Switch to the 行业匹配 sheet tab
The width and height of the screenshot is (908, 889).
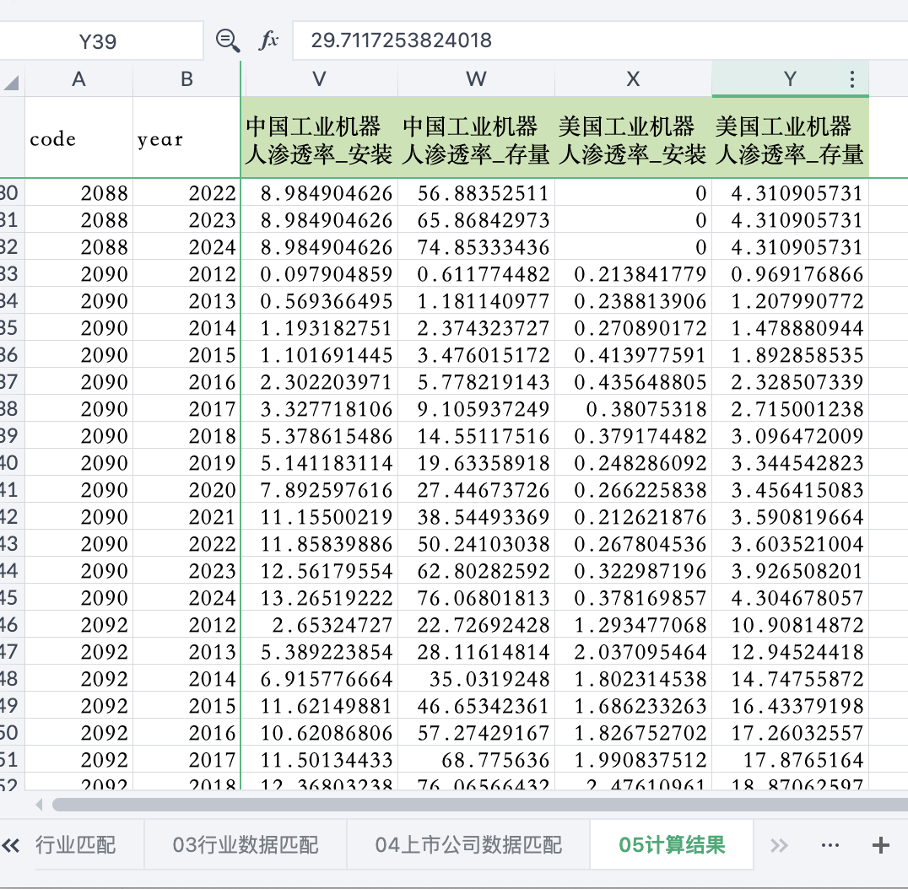click(75, 845)
